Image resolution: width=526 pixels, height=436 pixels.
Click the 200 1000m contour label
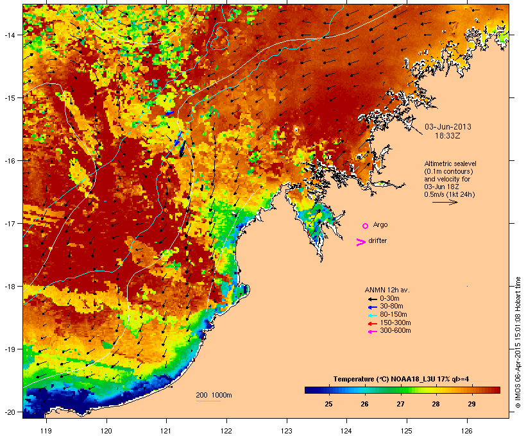point(214,395)
